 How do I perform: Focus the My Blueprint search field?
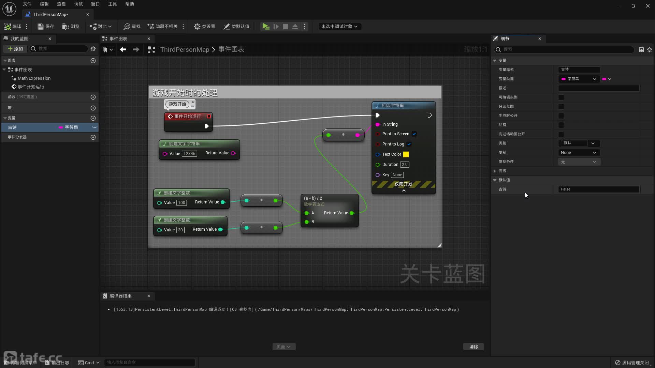coord(59,49)
